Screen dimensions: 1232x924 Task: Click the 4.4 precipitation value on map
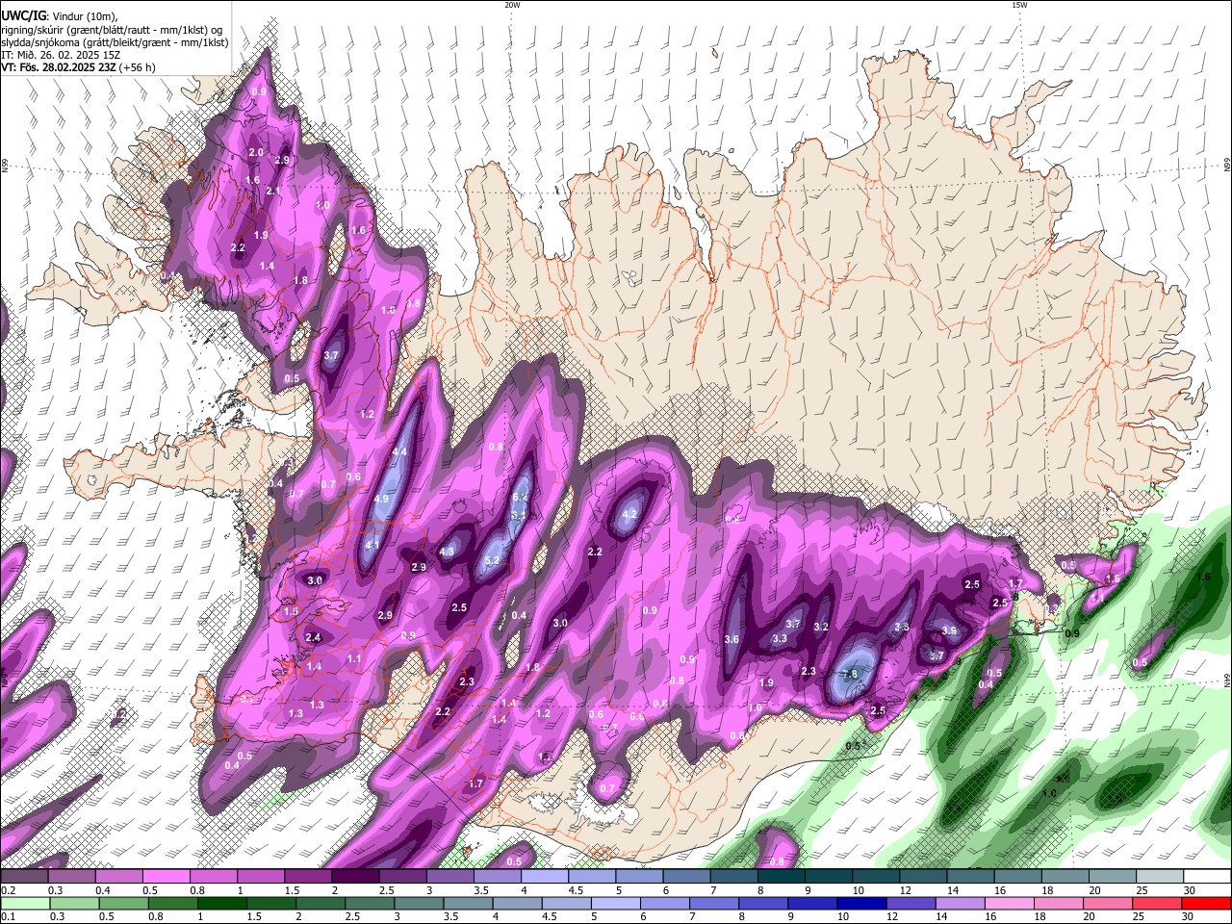point(400,451)
